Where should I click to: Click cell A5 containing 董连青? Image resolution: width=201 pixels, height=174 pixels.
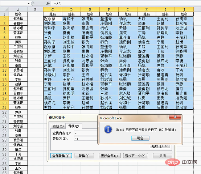(x=18, y=33)
